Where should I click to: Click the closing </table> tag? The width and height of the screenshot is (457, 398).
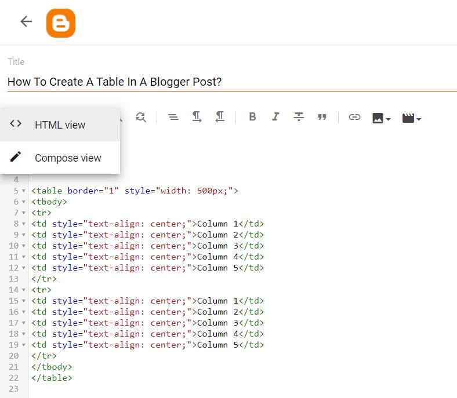click(52, 378)
